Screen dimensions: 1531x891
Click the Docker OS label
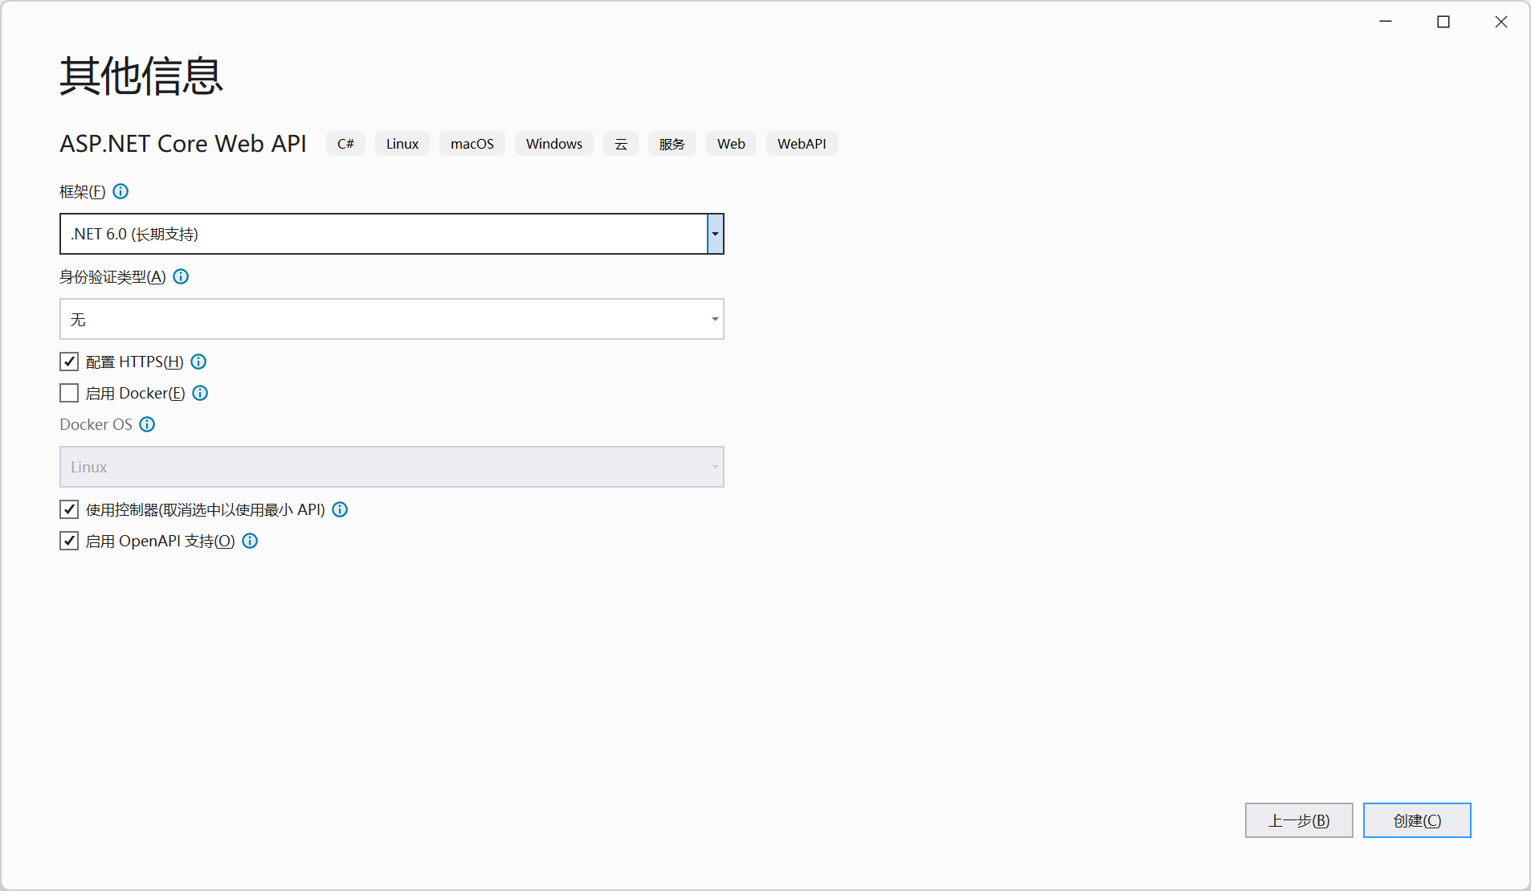coord(96,424)
